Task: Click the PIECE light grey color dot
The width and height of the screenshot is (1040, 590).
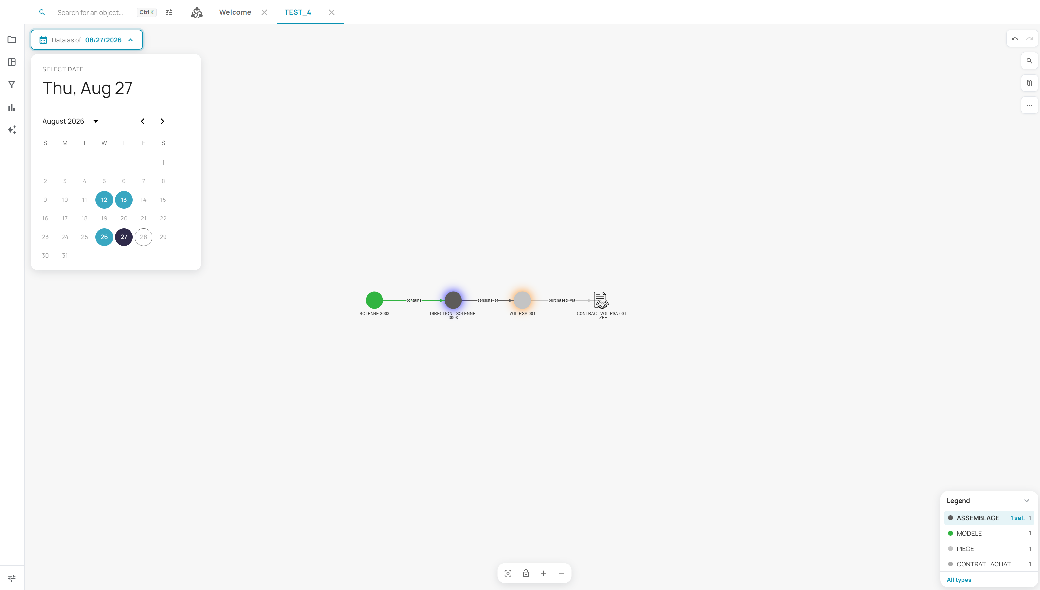Action: point(950,549)
